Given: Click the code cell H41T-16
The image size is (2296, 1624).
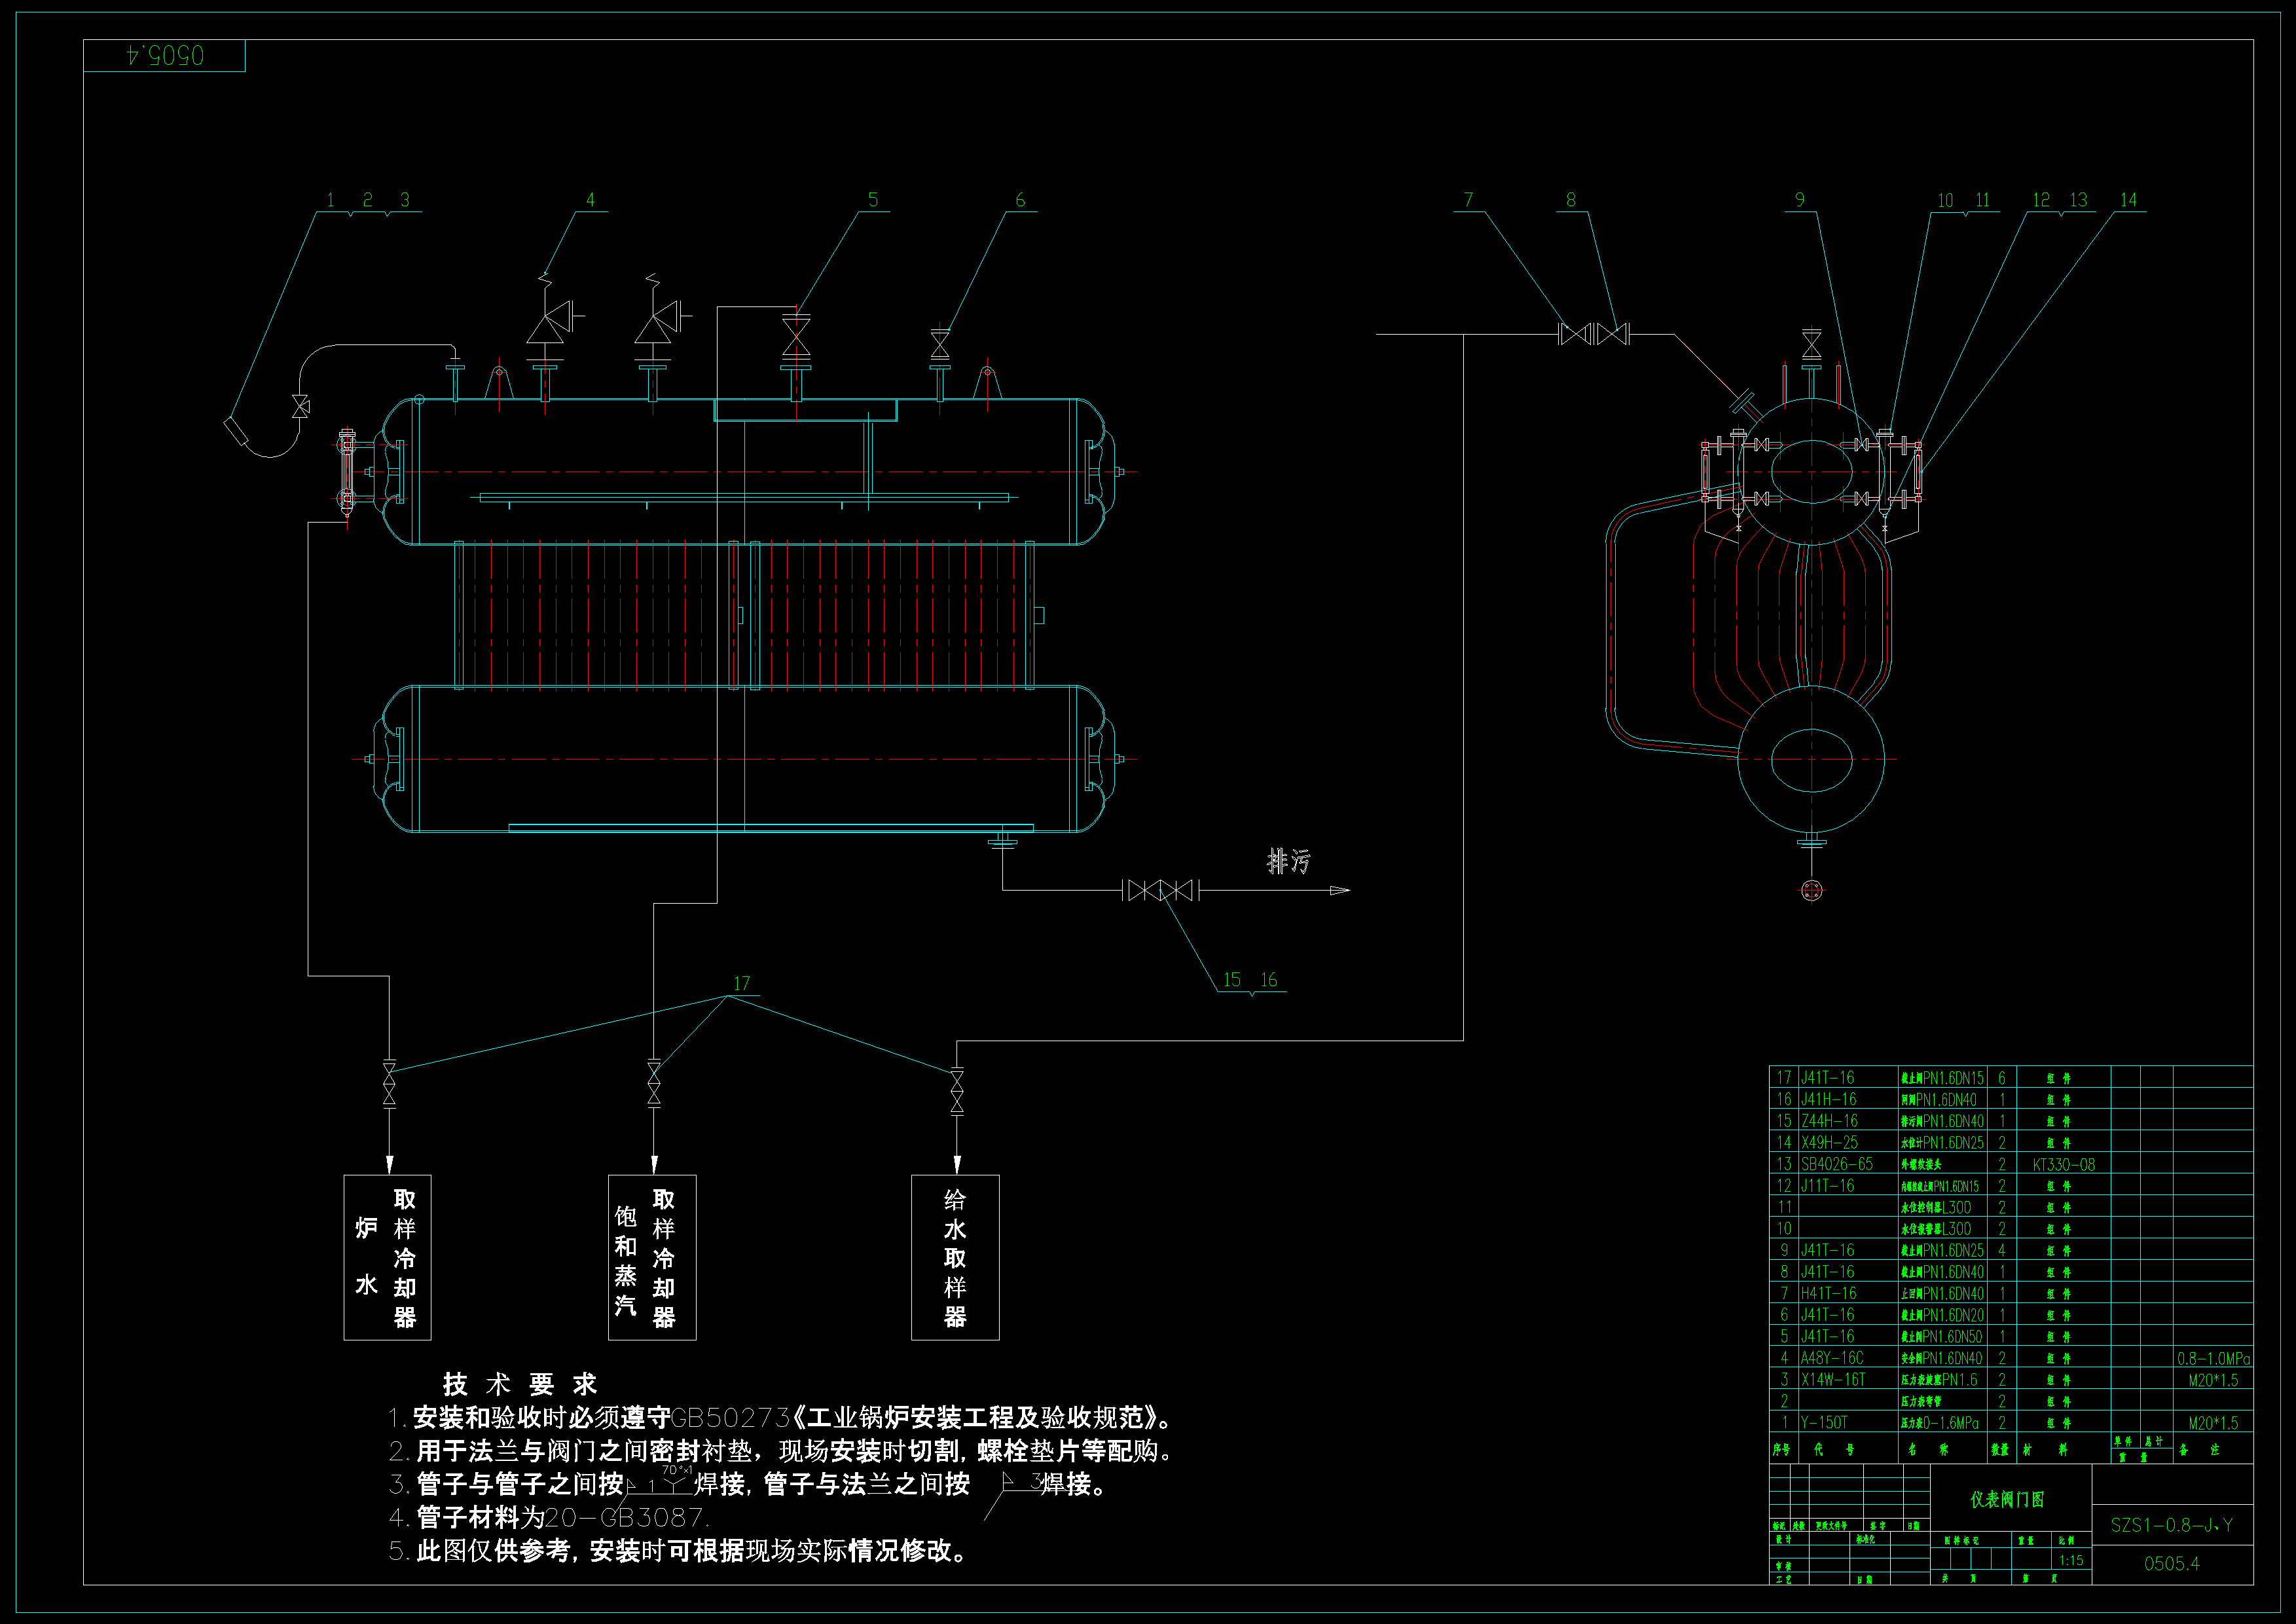Looking at the screenshot, I should (1828, 1293).
